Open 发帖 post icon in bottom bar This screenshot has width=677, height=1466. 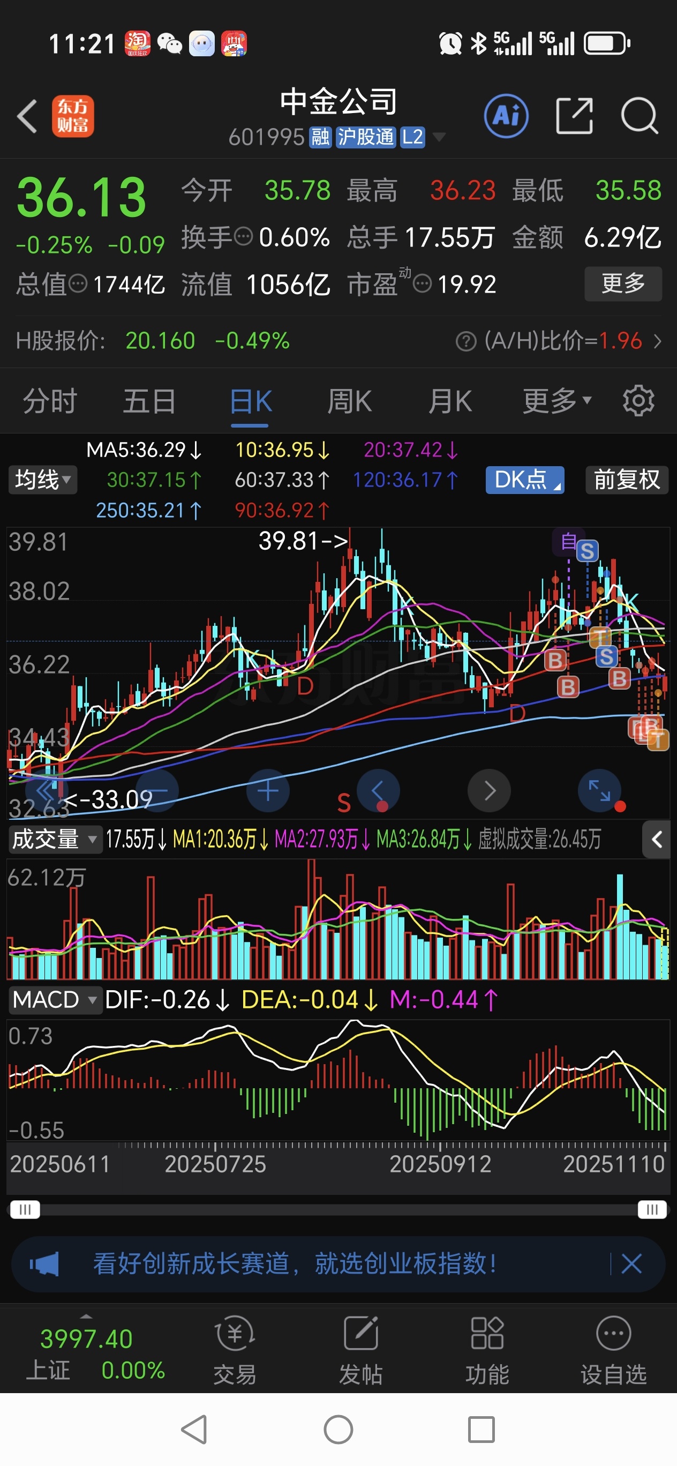(x=360, y=1350)
